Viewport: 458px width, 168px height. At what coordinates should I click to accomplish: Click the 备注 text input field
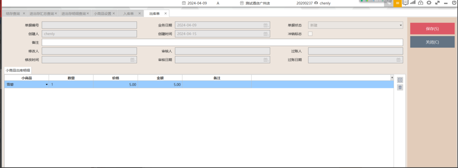222,42
